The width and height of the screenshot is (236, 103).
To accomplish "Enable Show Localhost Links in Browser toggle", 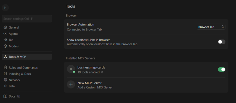I will pyautogui.click(x=221, y=42).
